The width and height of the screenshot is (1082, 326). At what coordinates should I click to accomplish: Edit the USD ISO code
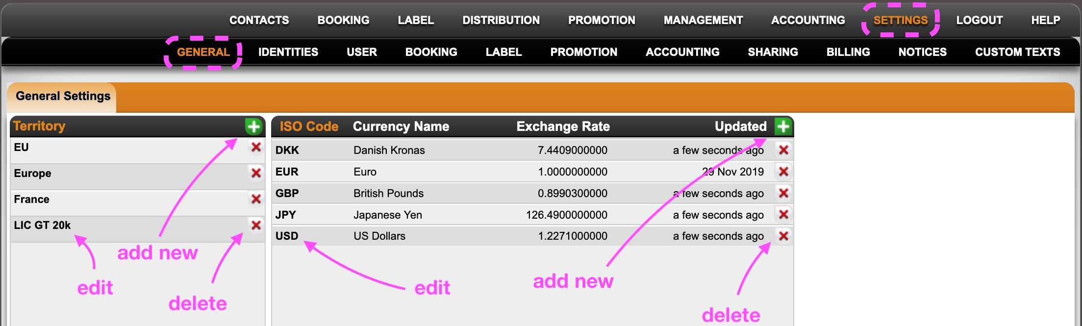[287, 236]
